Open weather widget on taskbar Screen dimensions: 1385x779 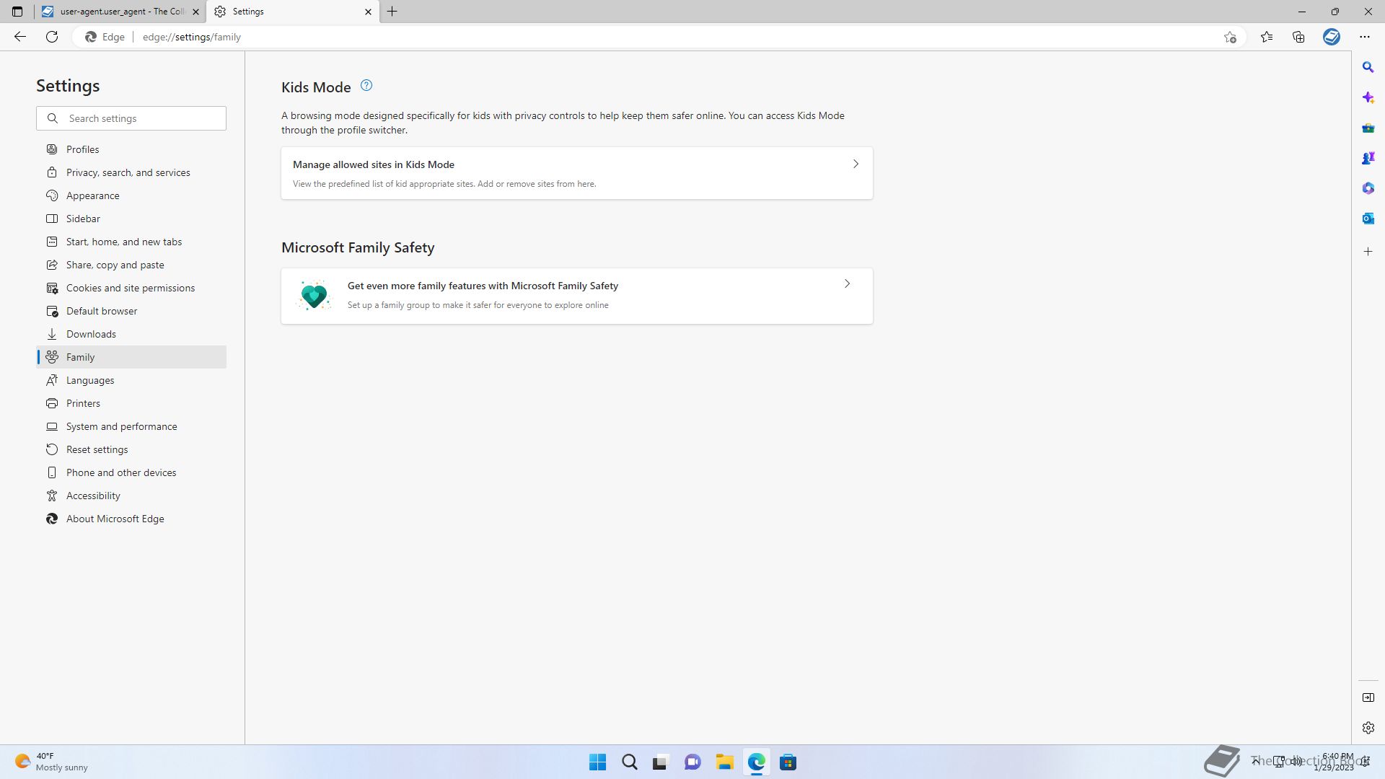tap(52, 762)
